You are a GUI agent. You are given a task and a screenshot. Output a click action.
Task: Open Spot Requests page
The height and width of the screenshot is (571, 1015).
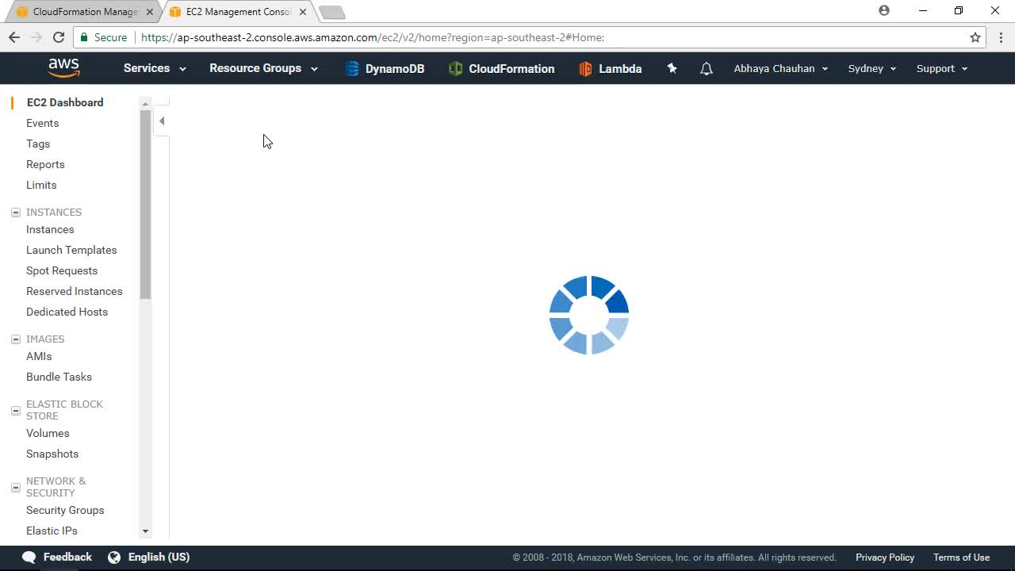(x=62, y=270)
